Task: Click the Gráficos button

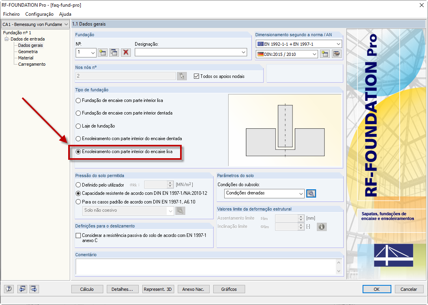Action: click(229, 289)
